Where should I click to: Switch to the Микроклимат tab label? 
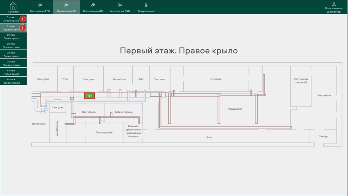tap(146, 11)
